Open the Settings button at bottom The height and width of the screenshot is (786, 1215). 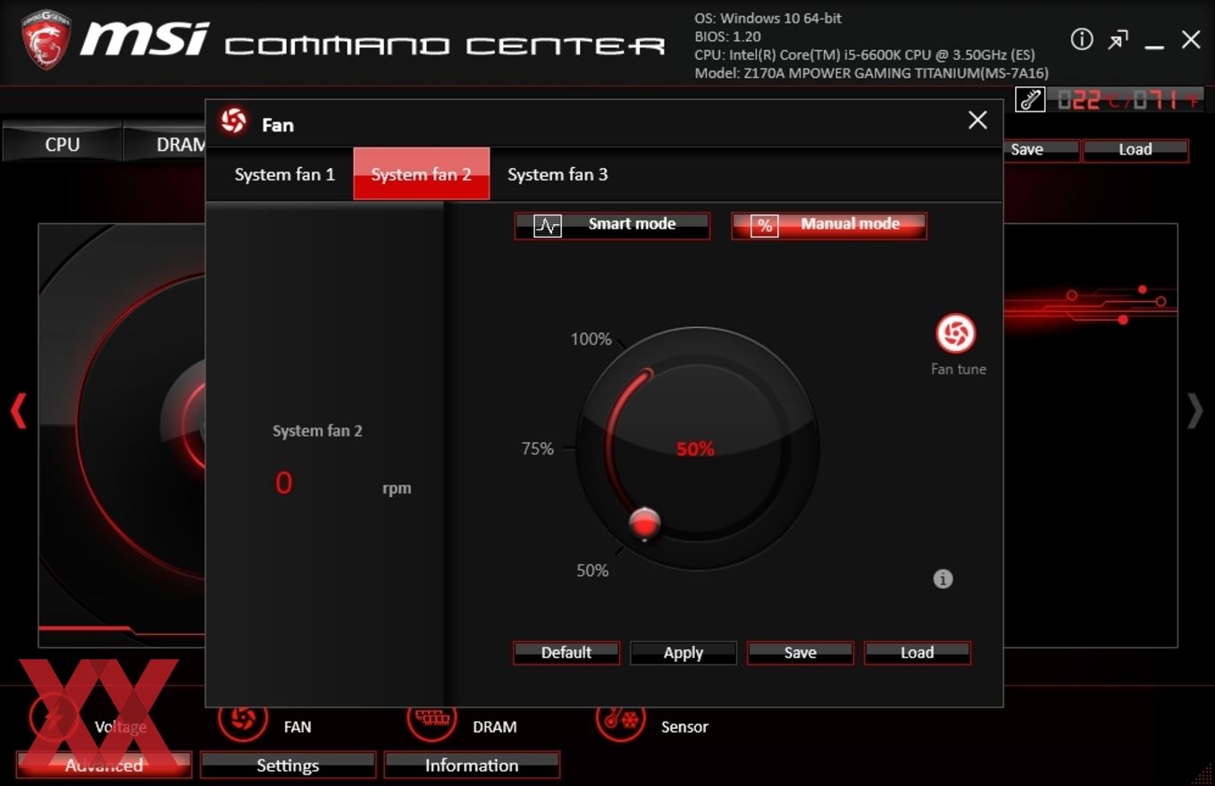tap(288, 765)
